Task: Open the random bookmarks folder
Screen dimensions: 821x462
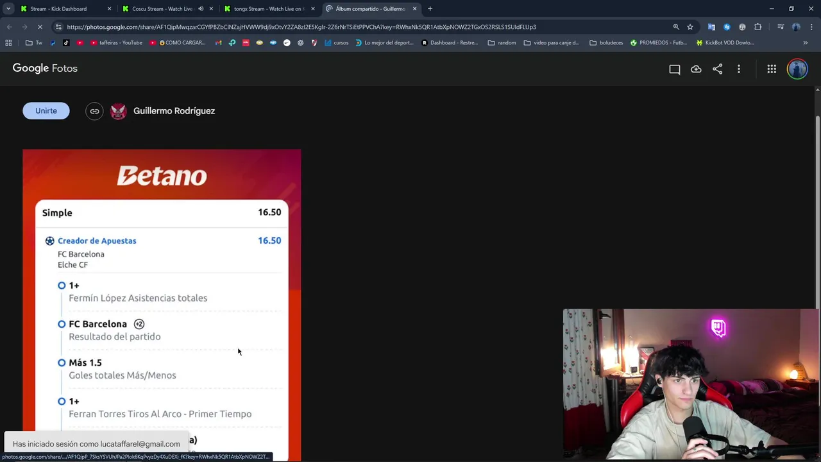Action: 502,43
